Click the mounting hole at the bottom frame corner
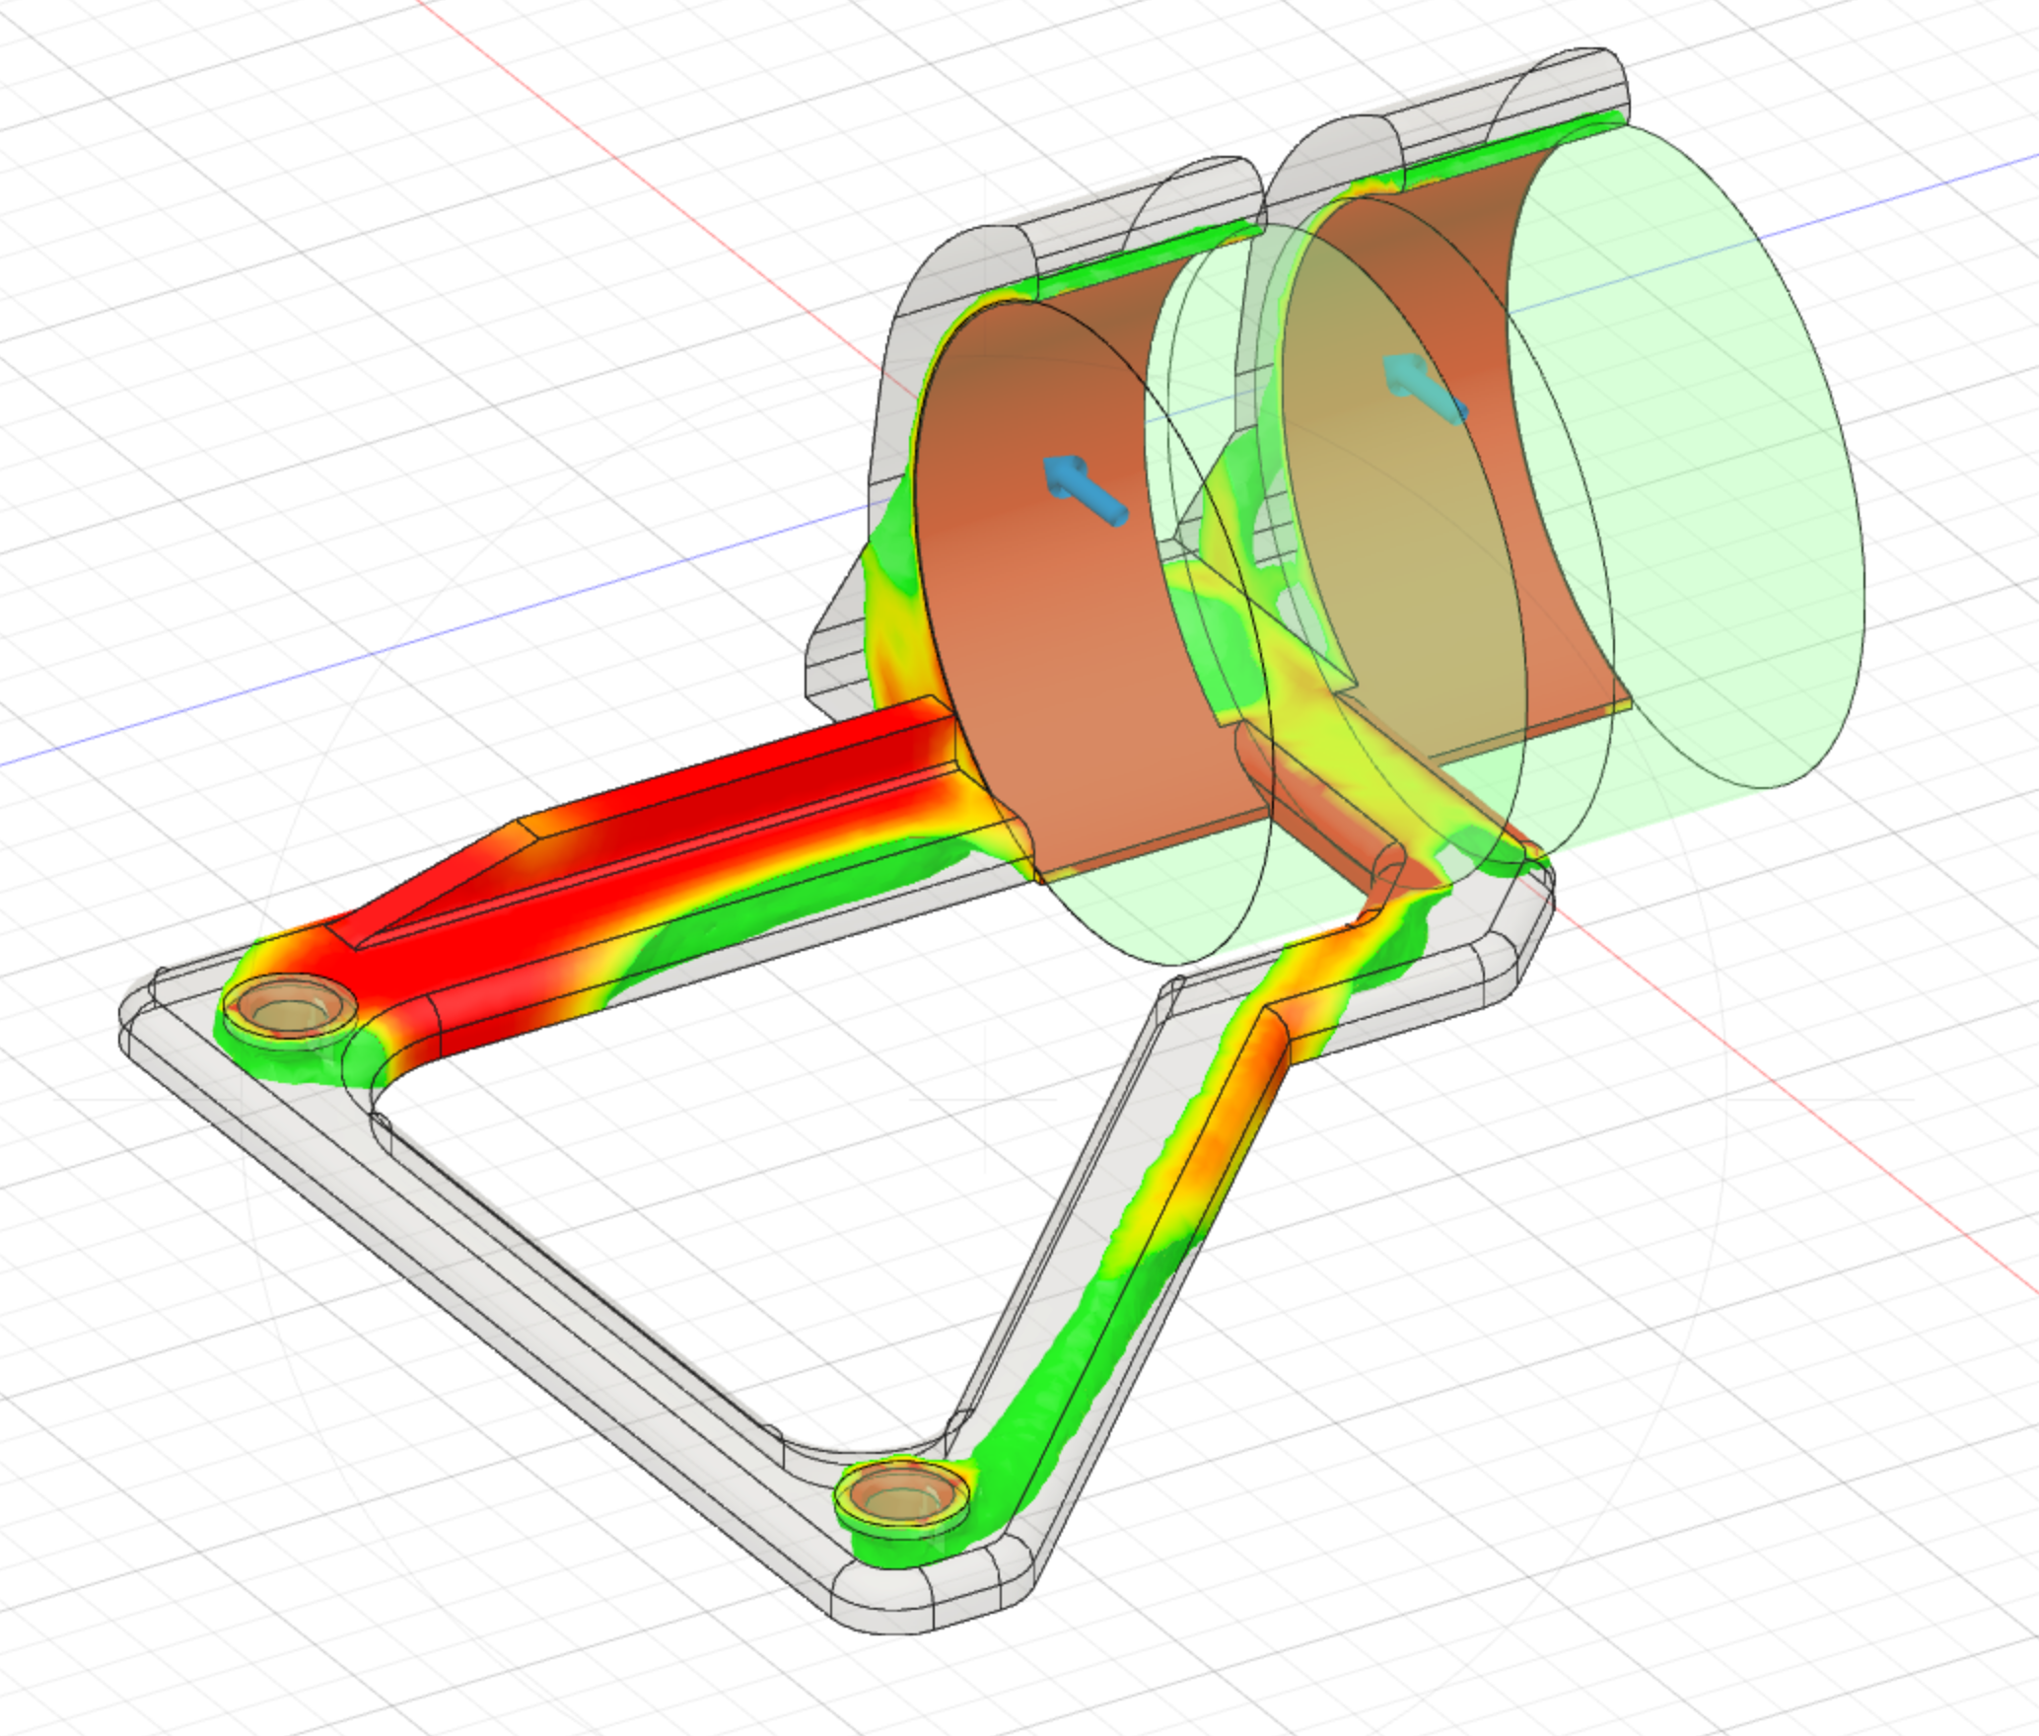 click(x=901, y=1498)
